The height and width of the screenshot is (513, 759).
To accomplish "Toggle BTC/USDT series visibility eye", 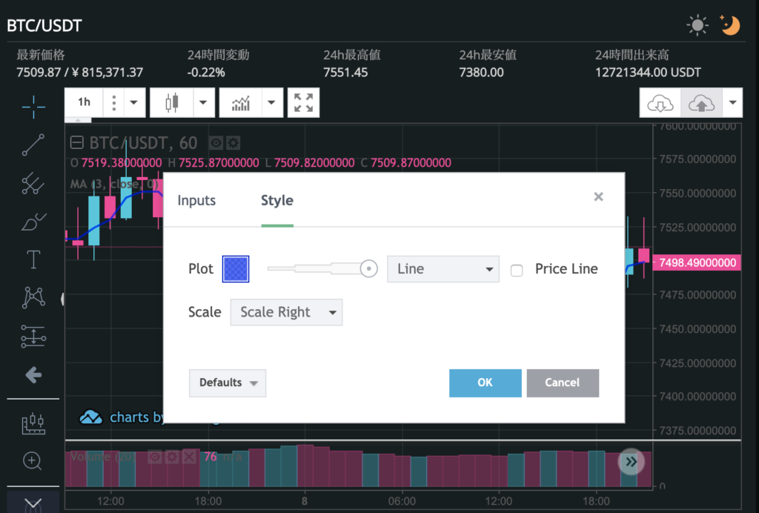I will 216,143.
